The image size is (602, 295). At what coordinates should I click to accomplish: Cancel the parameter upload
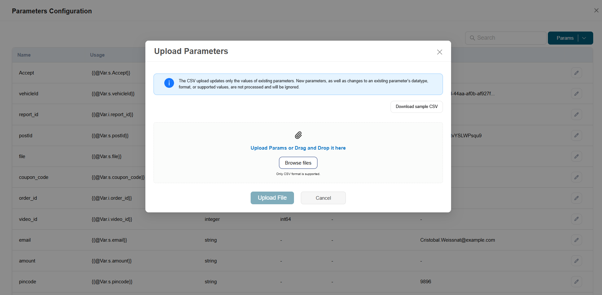[x=323, y=198]
